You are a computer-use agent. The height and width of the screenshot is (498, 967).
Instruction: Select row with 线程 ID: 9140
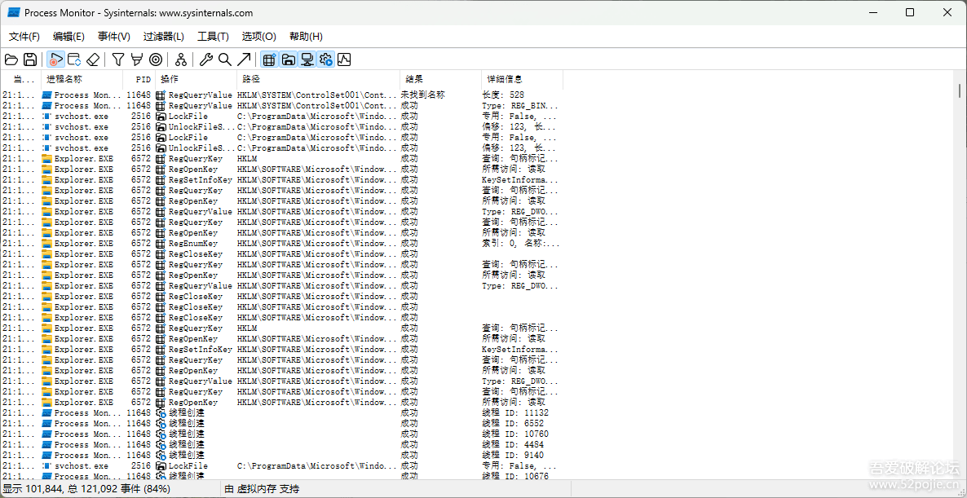(281, 455)
